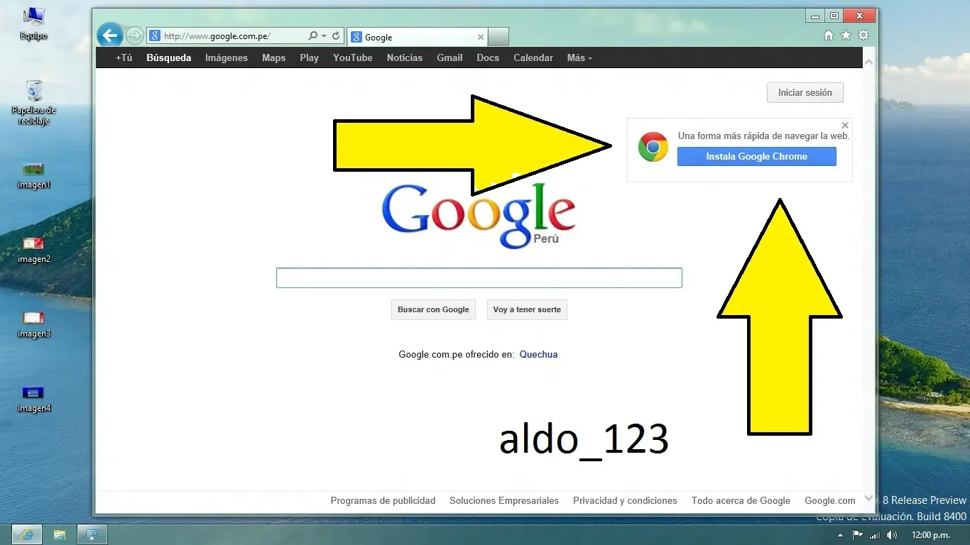This screenshot has width=970, height=545.
Task: Open YouTube in the Google bar
Action: [353, 58]
